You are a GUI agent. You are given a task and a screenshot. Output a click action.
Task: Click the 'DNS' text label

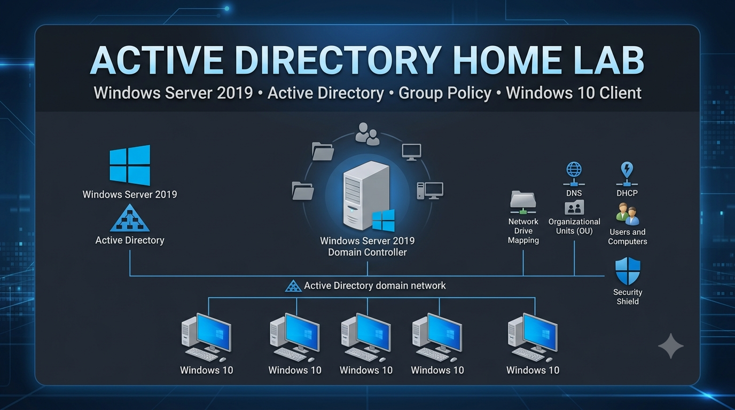pyautogui.click(x=574, y=193)
